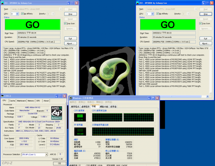
Task: Open Priority dropdown in the left SP2004 window
Action: (53, 14)
